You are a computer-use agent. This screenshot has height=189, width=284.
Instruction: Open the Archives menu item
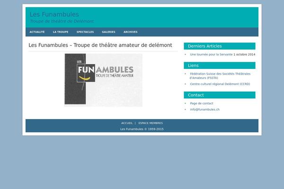pos(131,32)
